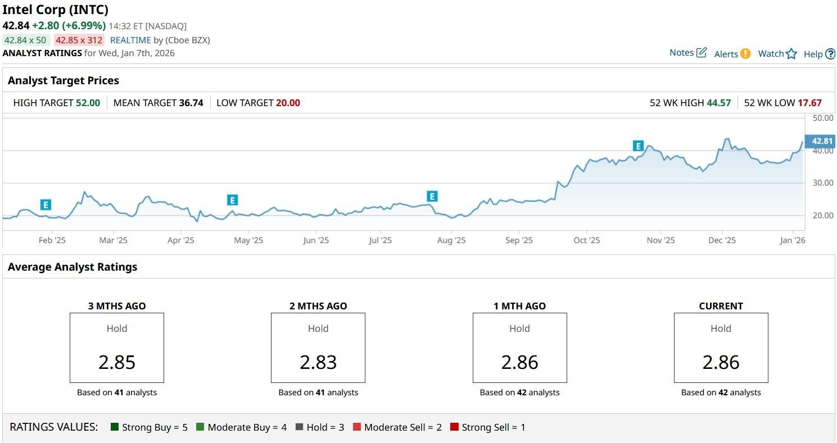This screenshot has height=443, width=837.
Task: Open the Help question mark icon
Action: pos(830,54)
